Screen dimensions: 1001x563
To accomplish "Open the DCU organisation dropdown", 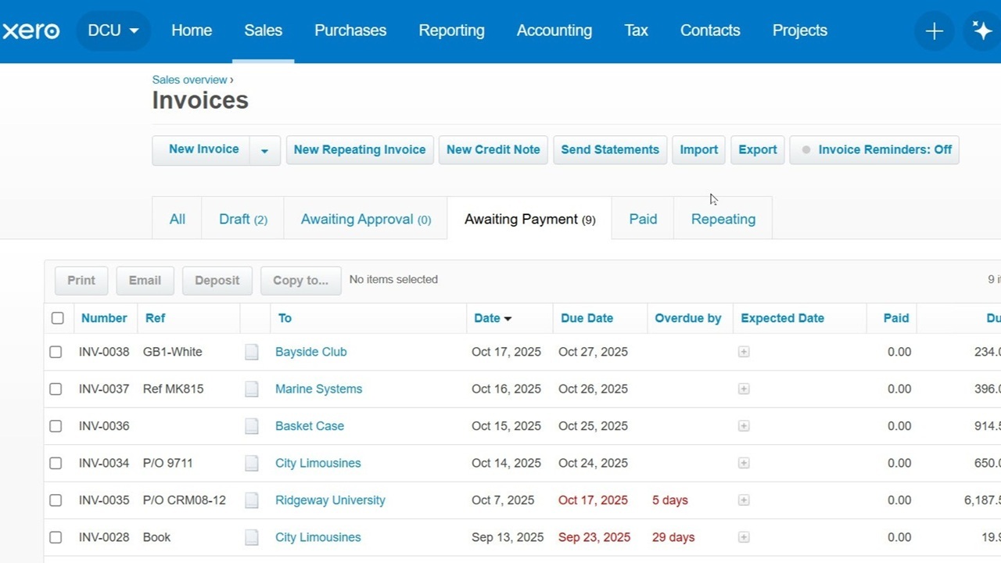I will tap(113, 30).
